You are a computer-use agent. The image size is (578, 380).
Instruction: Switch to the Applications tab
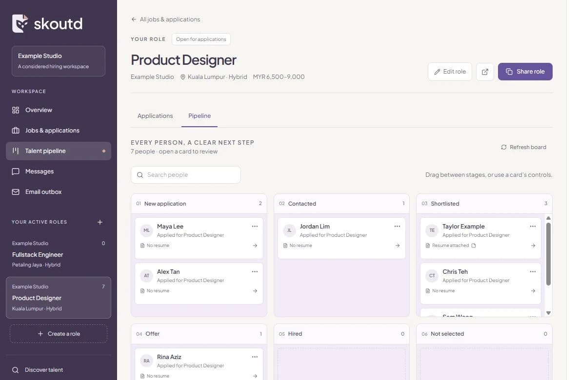(155, 116)
